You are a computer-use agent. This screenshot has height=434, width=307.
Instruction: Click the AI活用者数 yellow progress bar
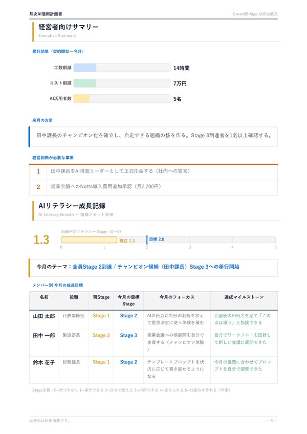coord(121,99)
